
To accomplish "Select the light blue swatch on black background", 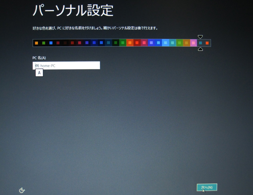I will click(51, 43).
